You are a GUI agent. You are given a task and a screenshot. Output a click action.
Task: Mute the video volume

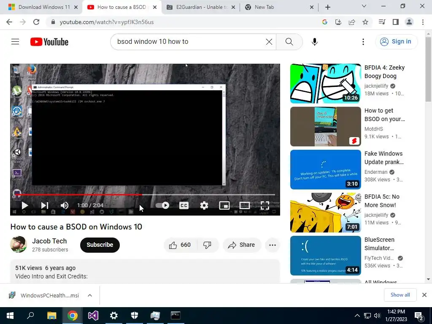[64, 205]
